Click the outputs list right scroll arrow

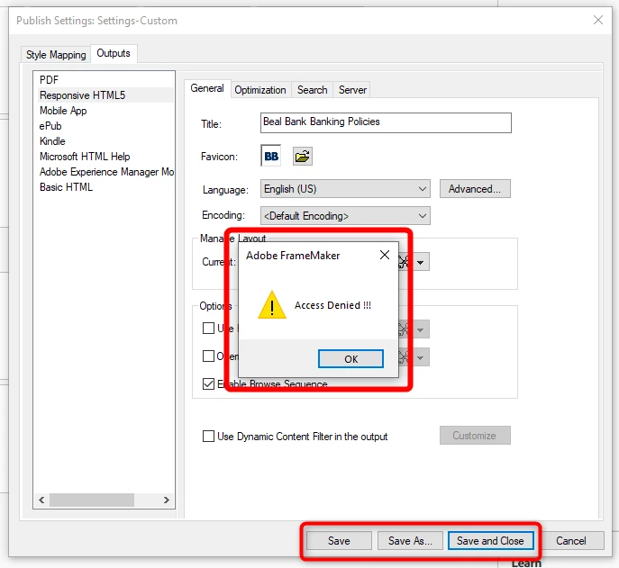166,500
